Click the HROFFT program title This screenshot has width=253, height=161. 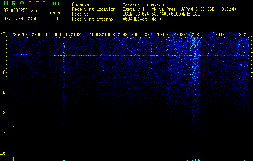(25, 3)
